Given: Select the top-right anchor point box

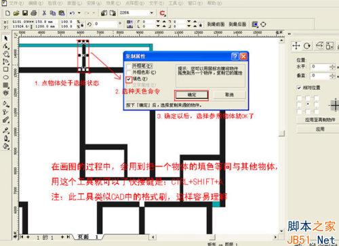Looking at the screenshot, I should [x=317, y=98].
